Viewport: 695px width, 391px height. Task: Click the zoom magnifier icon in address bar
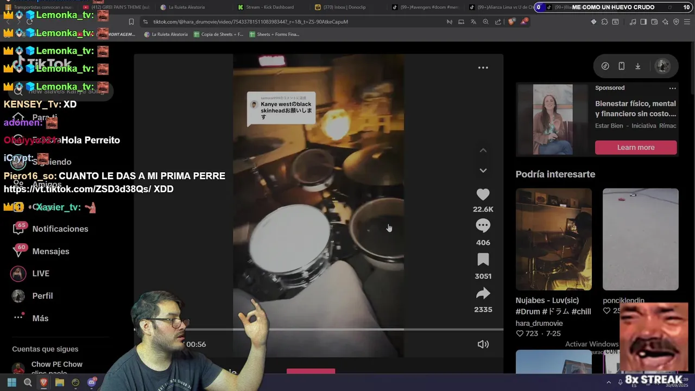click(x=485, y=22)
